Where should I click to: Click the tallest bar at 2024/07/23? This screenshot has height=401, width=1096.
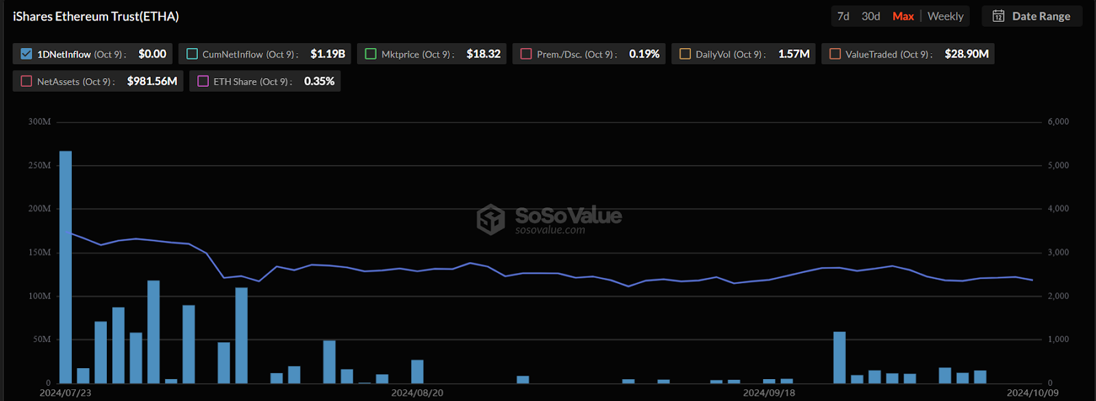[x=66, y=267]
